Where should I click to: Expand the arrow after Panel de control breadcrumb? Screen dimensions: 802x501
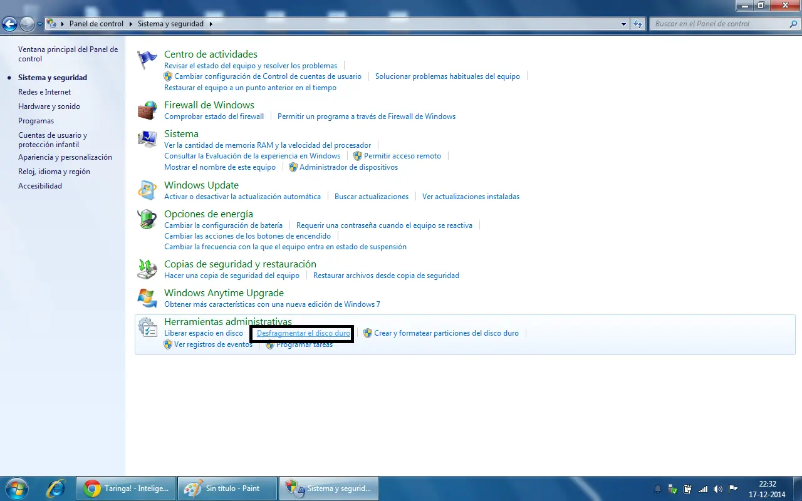pyautogui.click(x=132, y=24)
